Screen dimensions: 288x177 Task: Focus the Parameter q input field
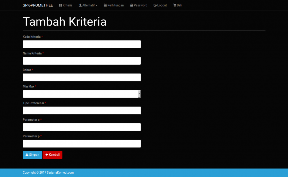(82, 127)
